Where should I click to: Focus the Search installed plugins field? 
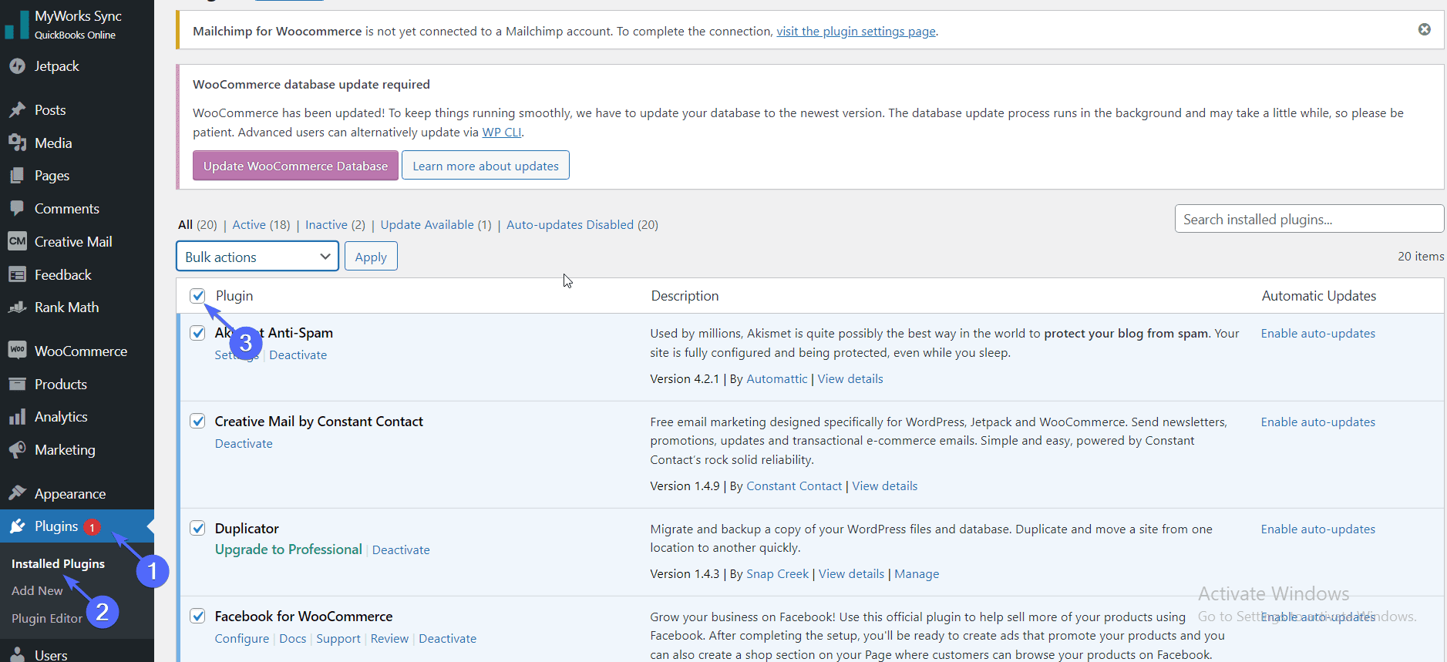1309,219
